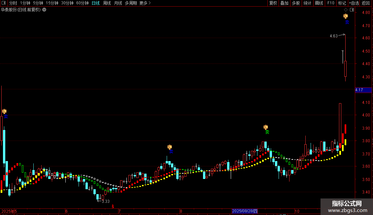Open the 多周期 multi-period view

tap(131, 3)
